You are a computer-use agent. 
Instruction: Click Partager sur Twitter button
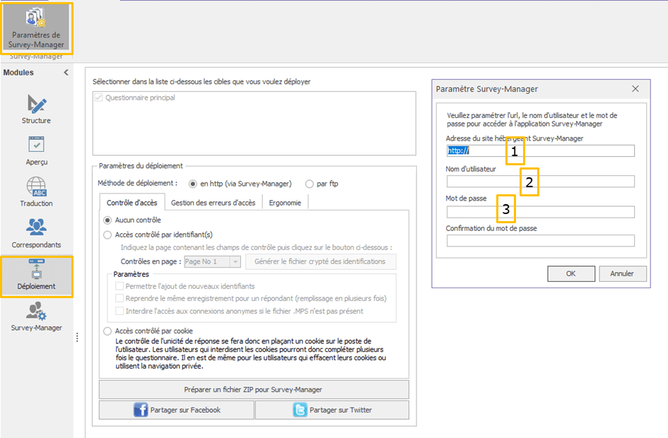(x=332, y=410)
